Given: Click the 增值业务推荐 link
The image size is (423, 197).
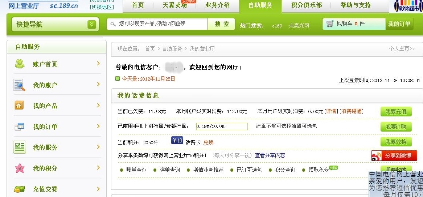Looking at the screenshot, I should coord(208,170).
